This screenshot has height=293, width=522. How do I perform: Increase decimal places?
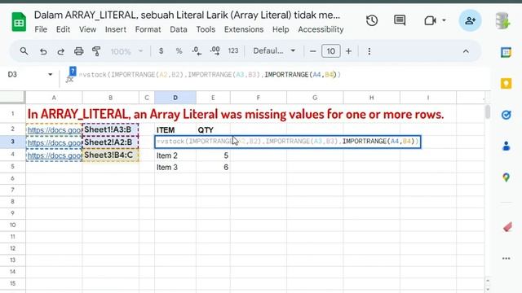point(215,51)
